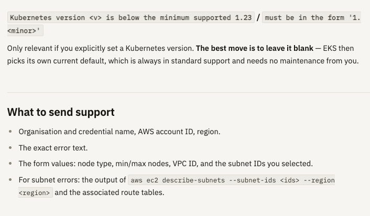
Task: Click the "<minor>'" code fragment
Action: pyautogui.click(x=25, y=31)
